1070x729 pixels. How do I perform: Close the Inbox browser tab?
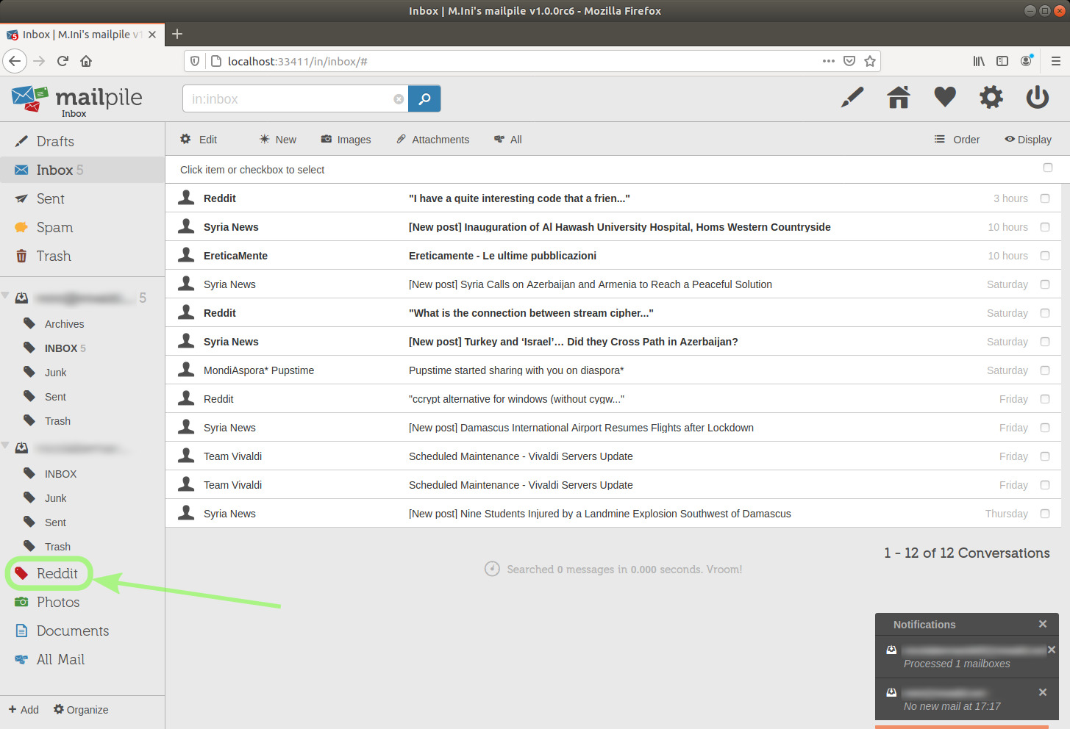coord(152,35)
